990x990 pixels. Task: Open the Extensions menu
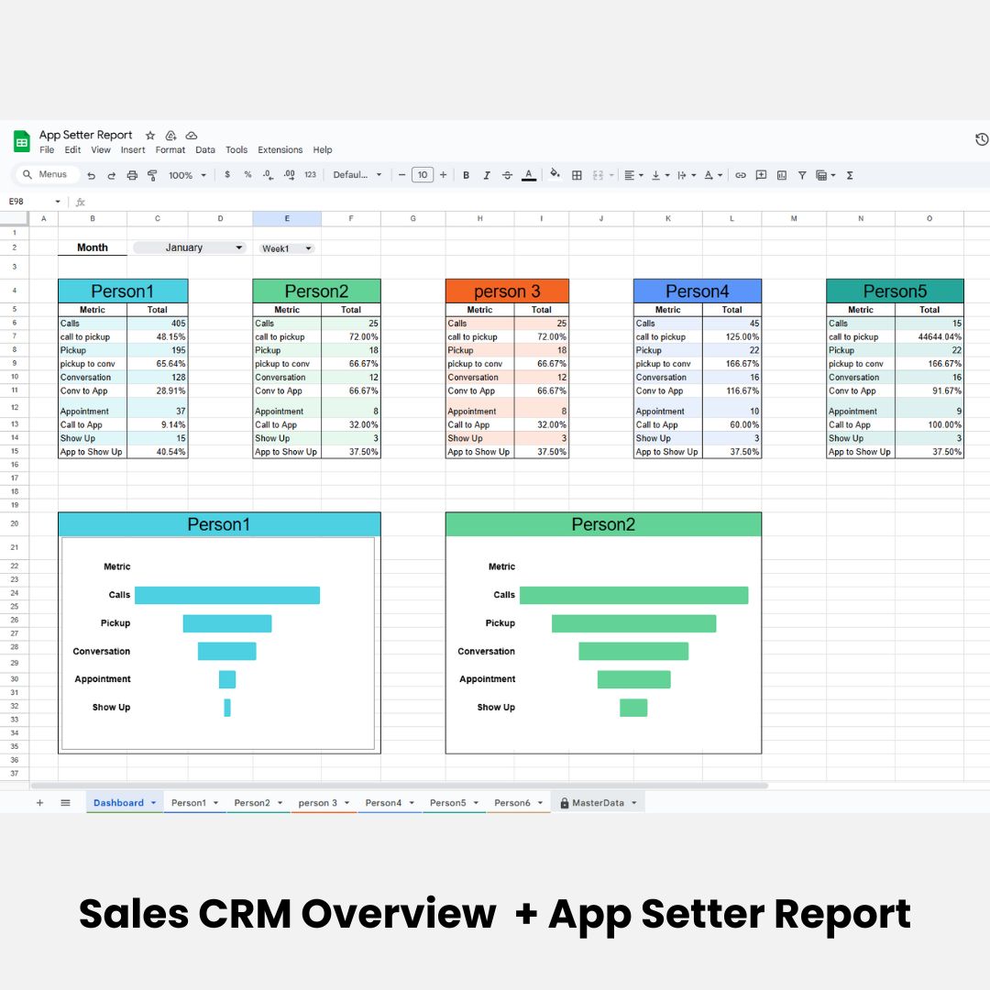pos(280,149)
